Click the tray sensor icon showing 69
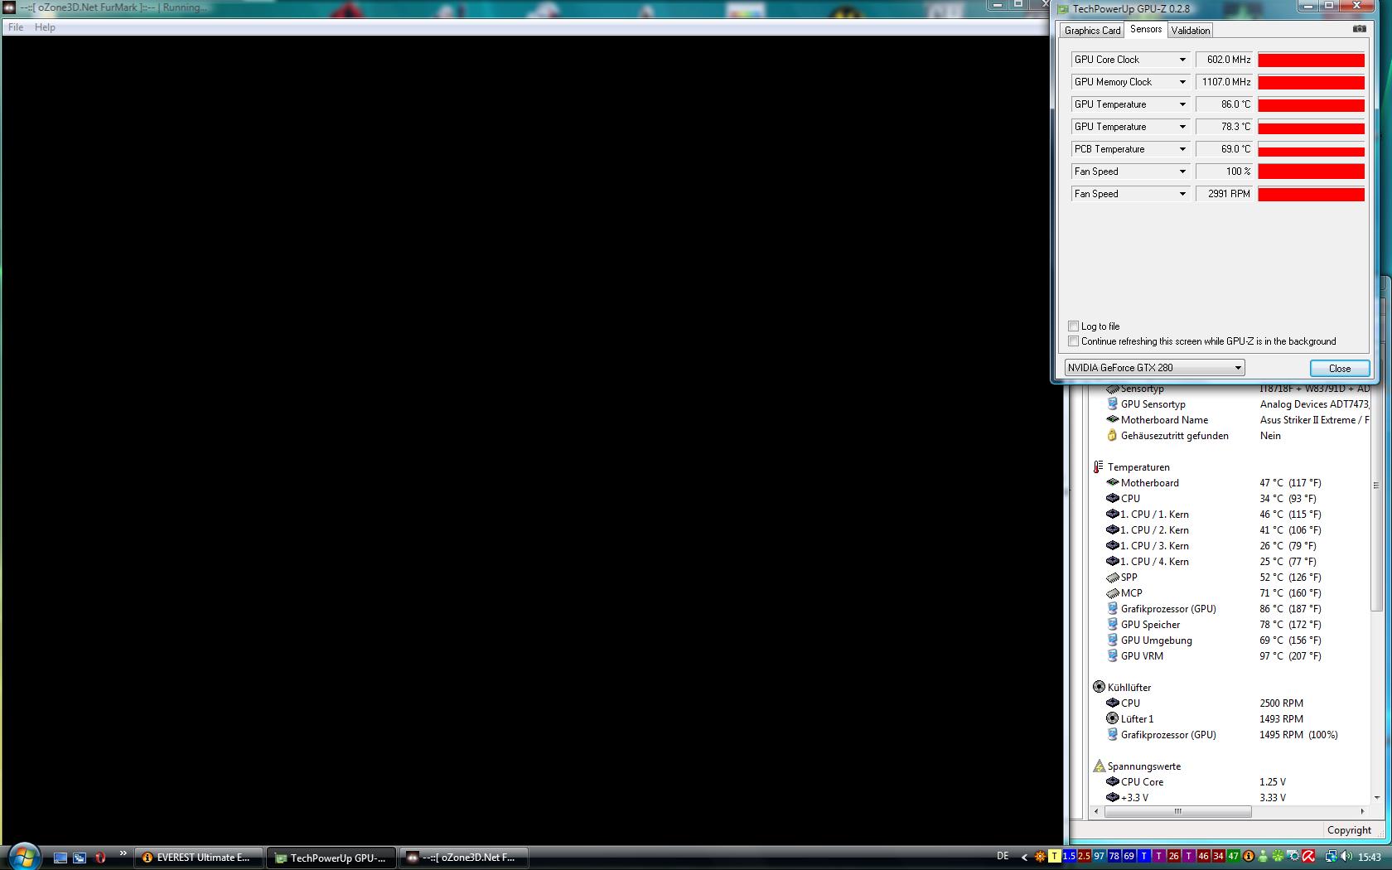Screen dimensions: 1392x870 1129,857
